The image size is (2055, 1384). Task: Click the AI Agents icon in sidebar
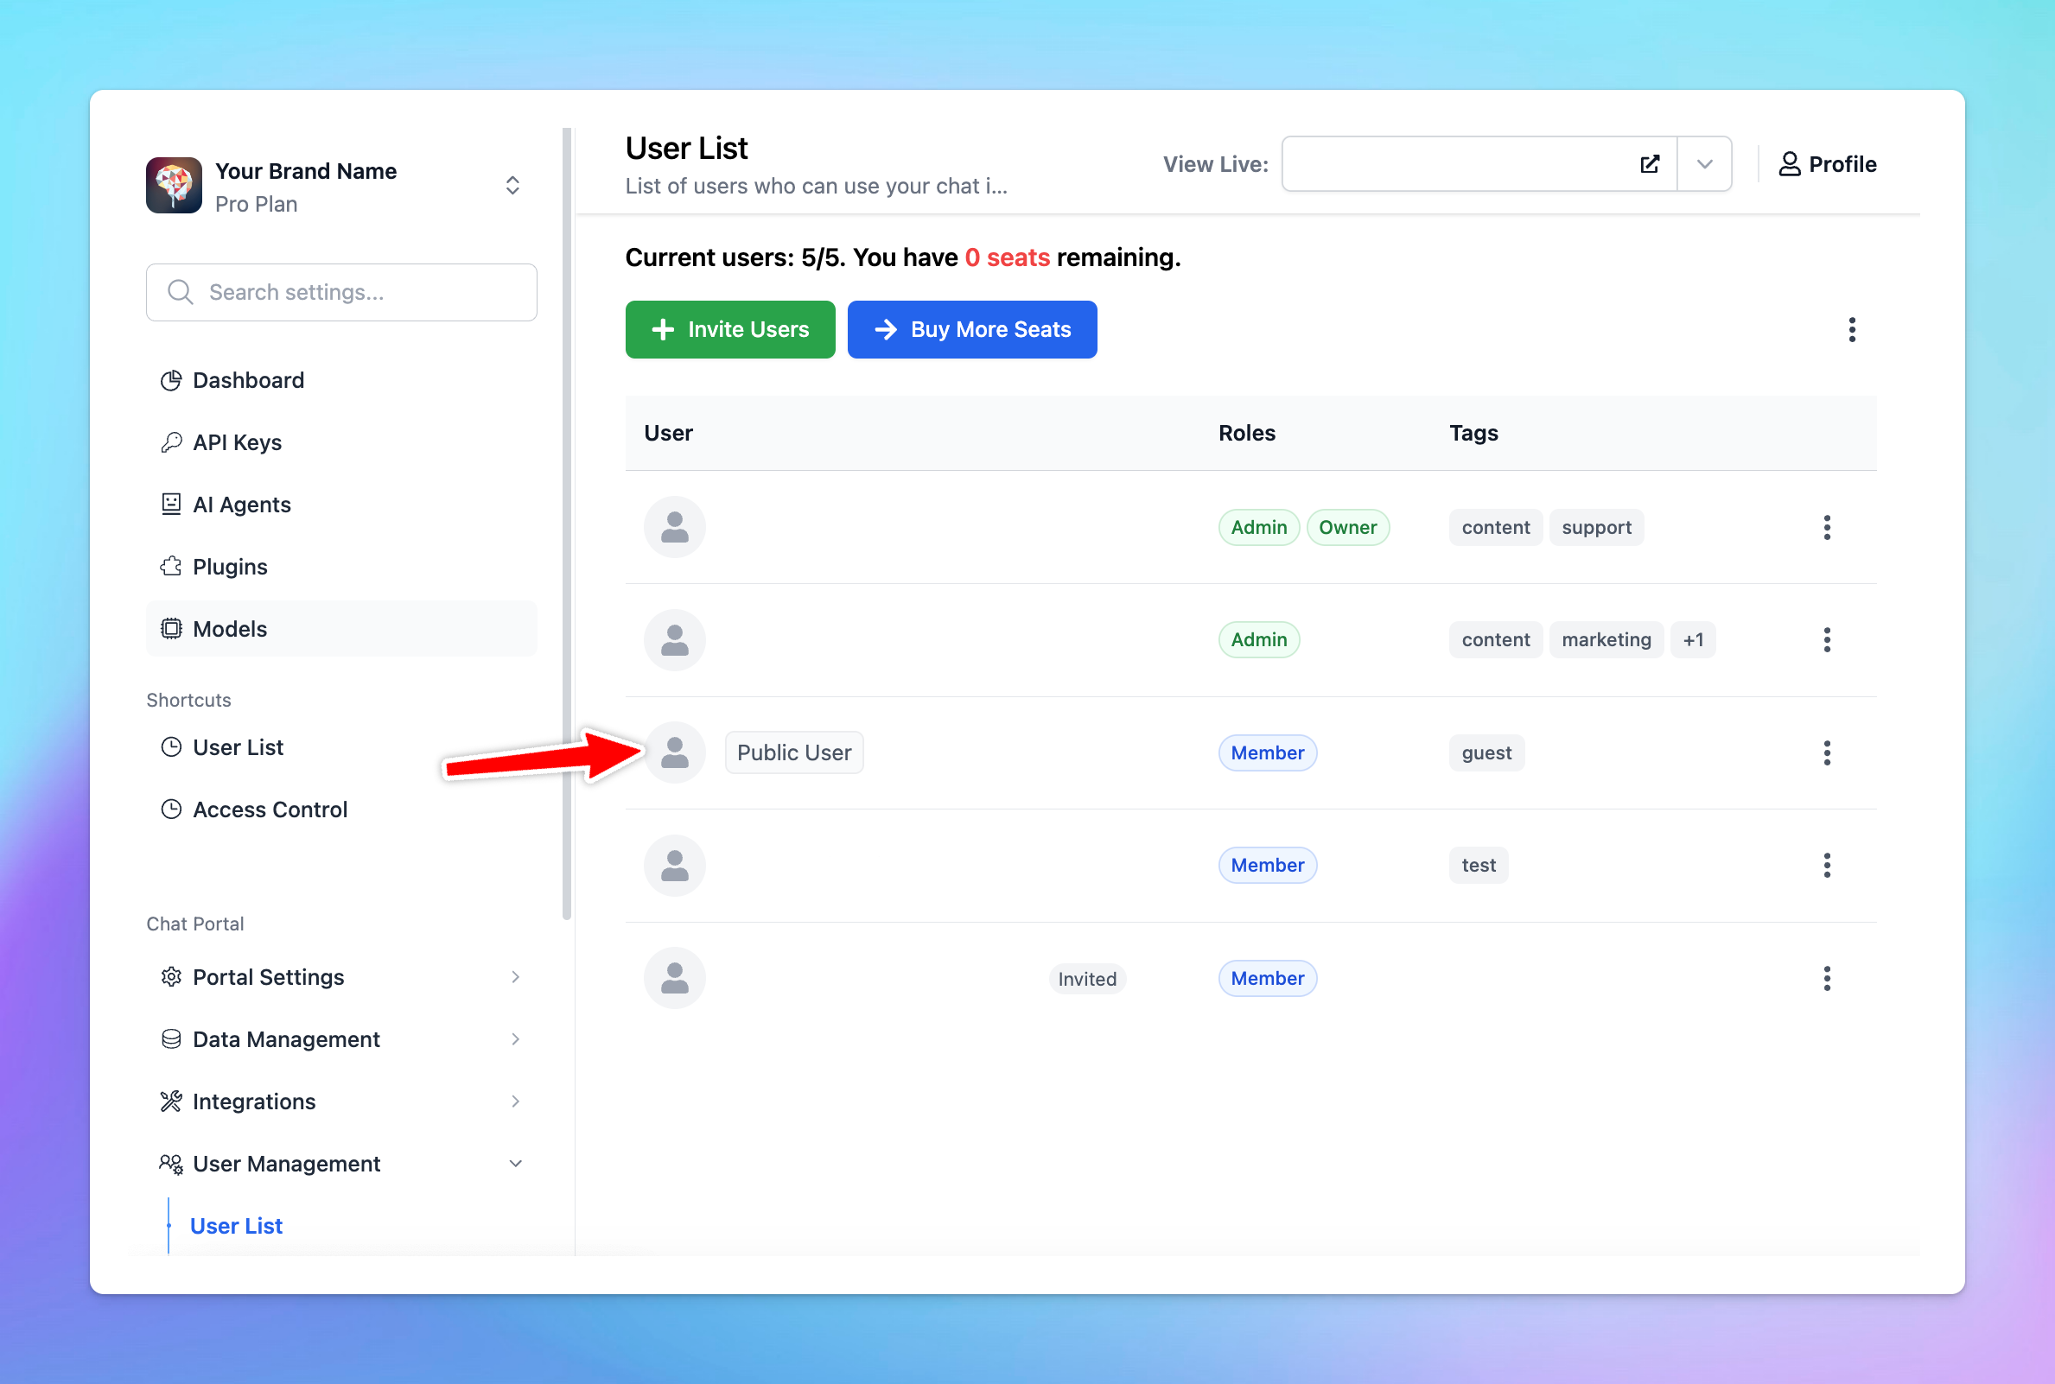pyautogui.click(x=170, y=504)
